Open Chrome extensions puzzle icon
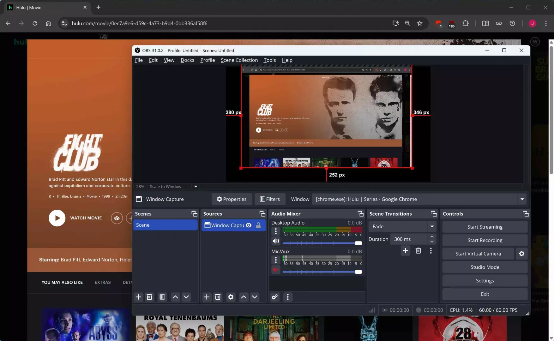 pos(465,23)
